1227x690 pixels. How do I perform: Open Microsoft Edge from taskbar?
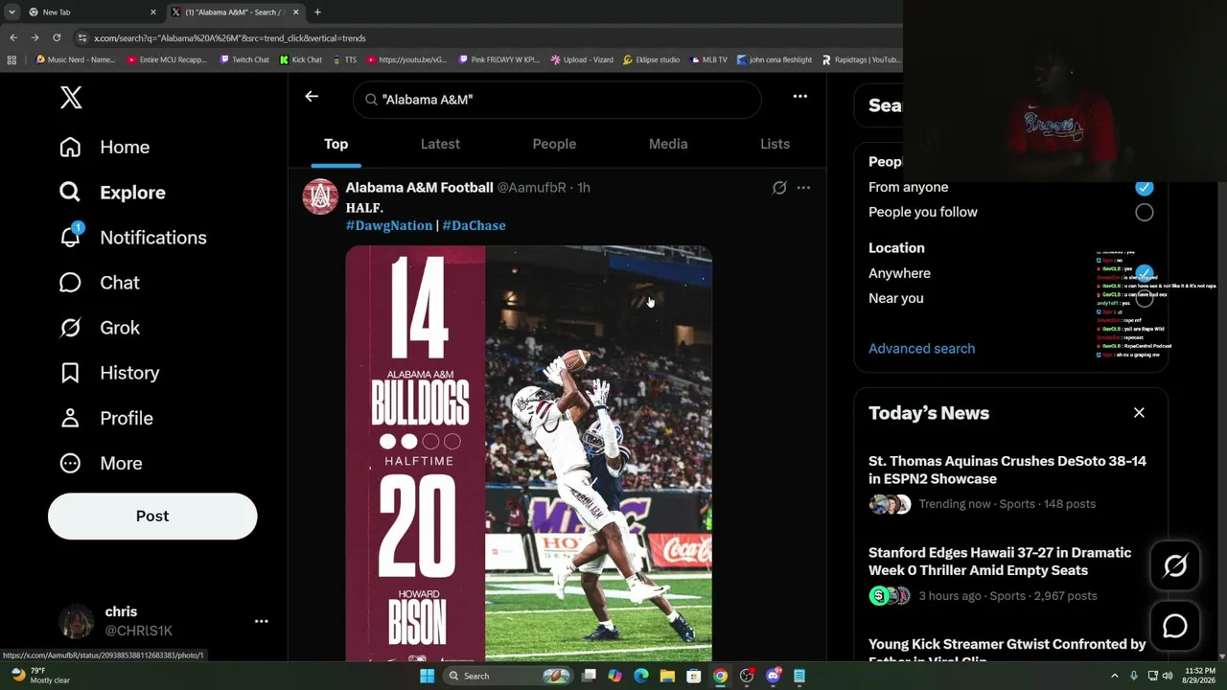[x=641, y=676]
